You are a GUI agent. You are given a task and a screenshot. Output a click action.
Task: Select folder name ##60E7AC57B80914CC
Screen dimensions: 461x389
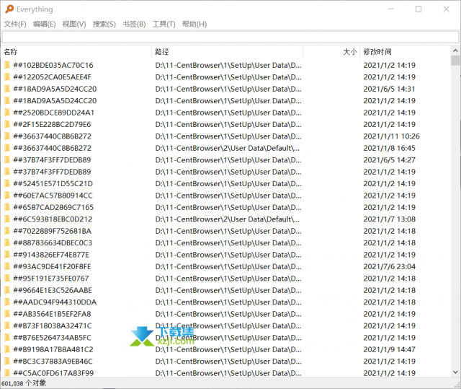(x=53, y=196)
